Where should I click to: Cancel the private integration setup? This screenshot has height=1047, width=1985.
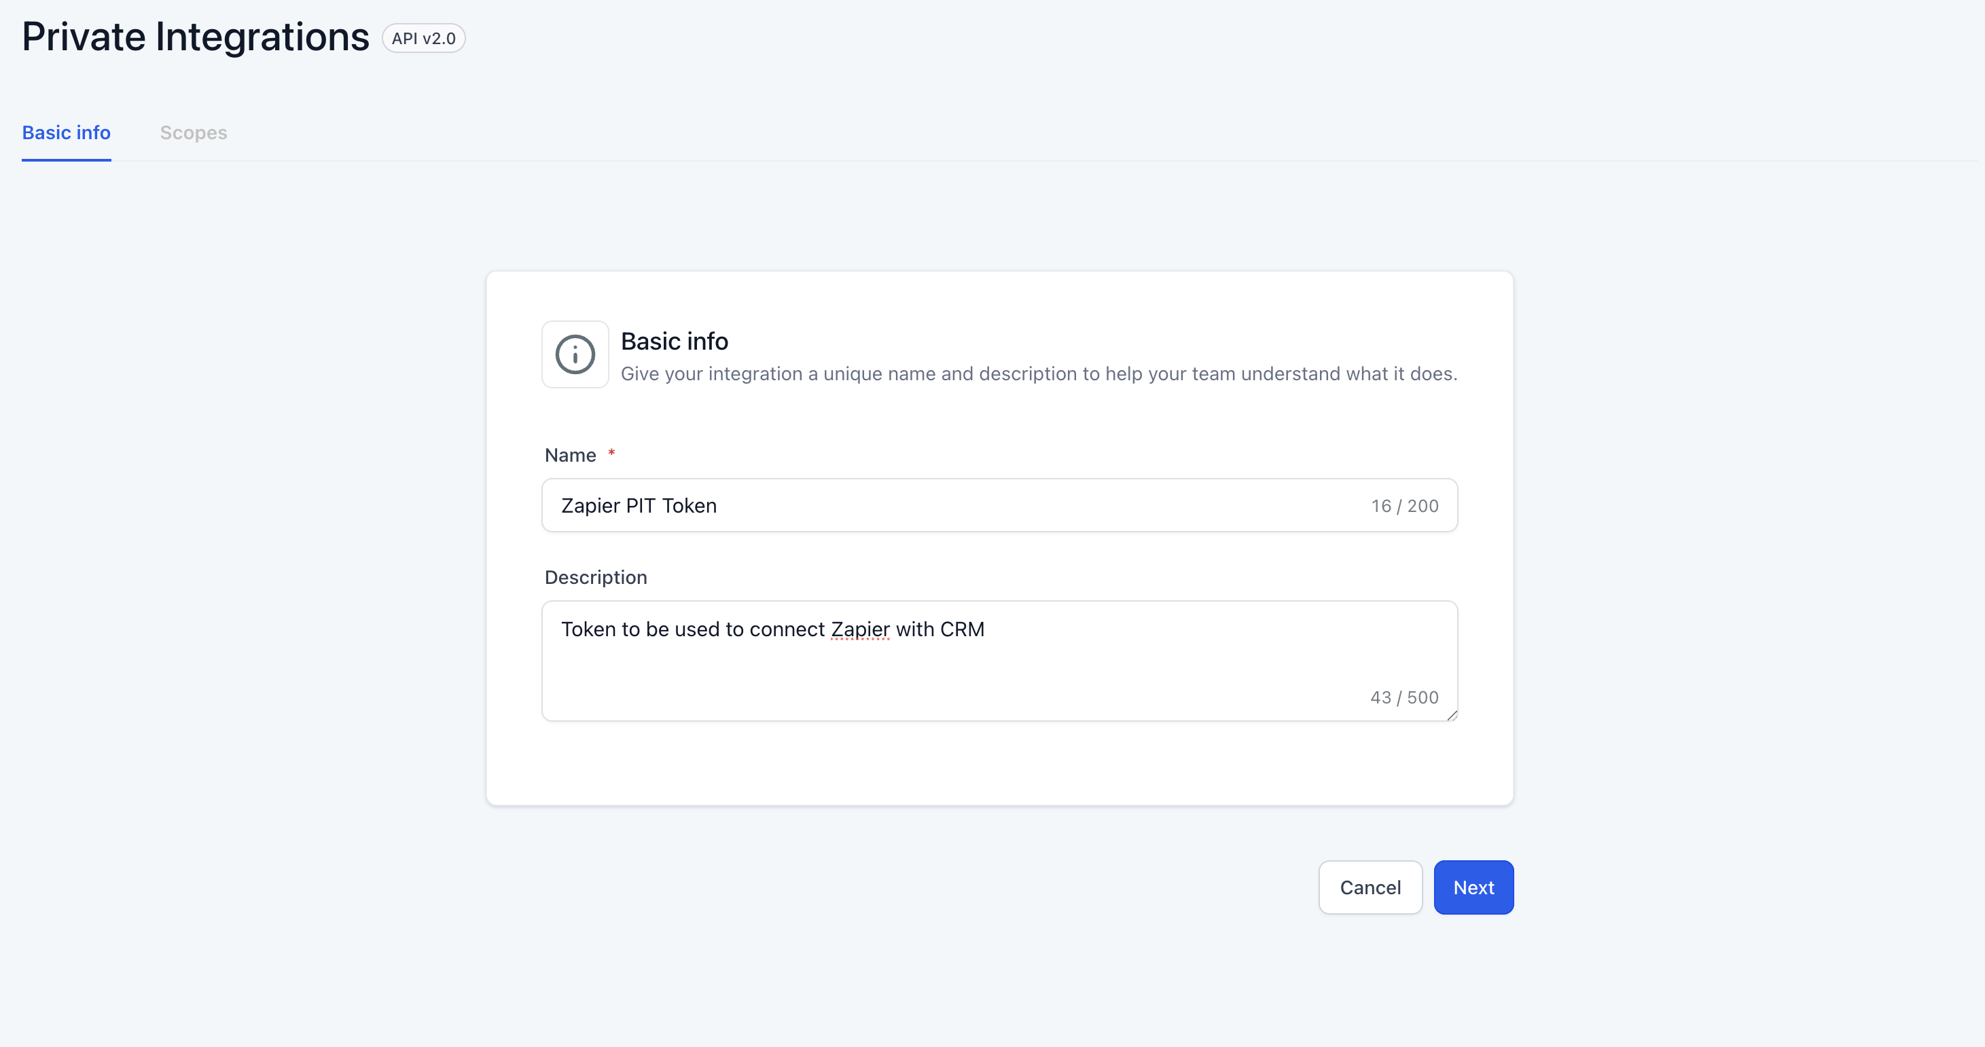tap(1370, 887)
